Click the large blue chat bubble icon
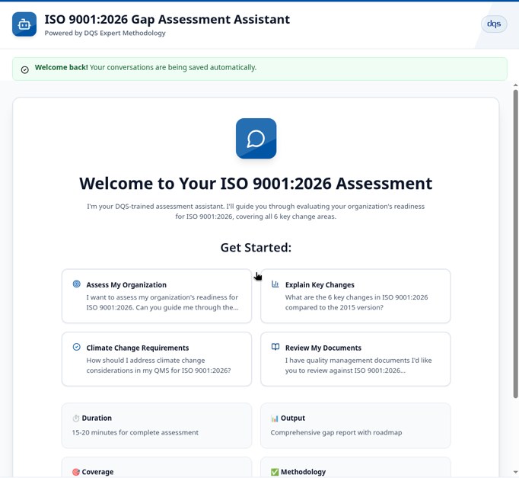 pyautogui.click(x=256, y=139)
